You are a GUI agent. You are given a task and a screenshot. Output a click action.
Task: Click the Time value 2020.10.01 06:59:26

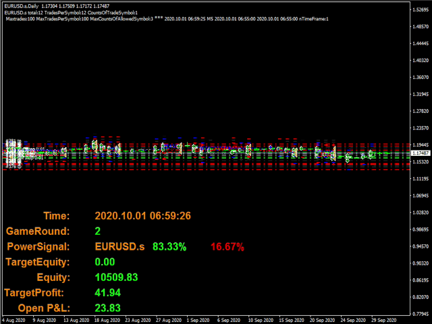(142, 216)
